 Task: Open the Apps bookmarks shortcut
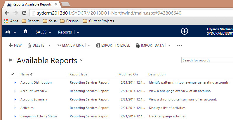click(11, 21)
